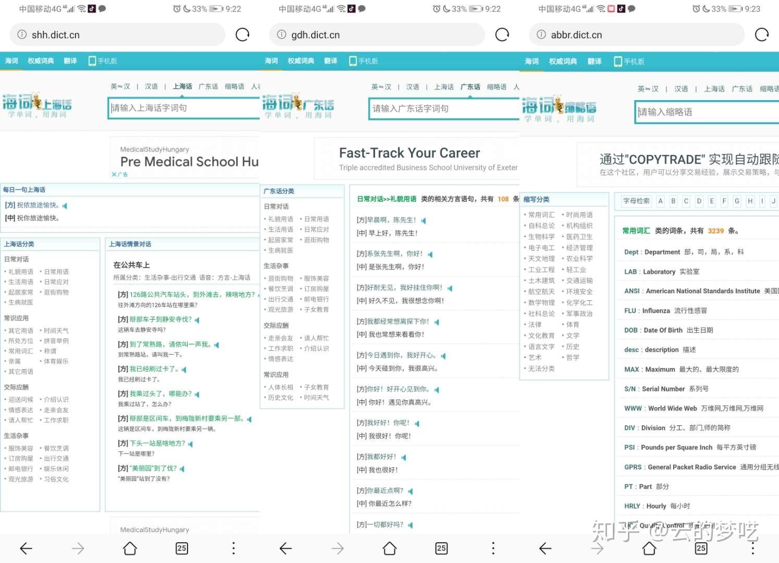This screenshot has height=563, width=779.
Task: Click the "LAB : Laboratory" entry
Action: click(662, 272)
